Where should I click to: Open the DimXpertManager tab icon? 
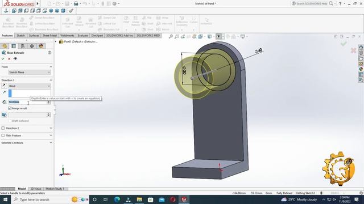(x=32, y=46)
